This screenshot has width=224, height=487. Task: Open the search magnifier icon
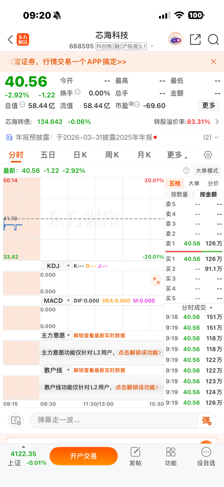coord(213,39)
